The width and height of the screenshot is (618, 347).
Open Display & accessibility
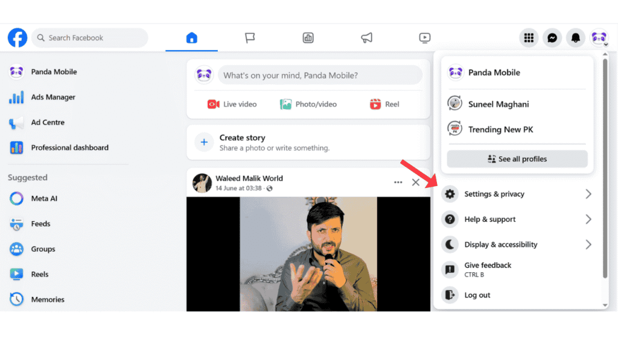coord(517,245)
